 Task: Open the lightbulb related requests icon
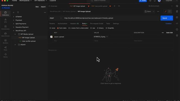pyautogui.click(x=177, y=35)
